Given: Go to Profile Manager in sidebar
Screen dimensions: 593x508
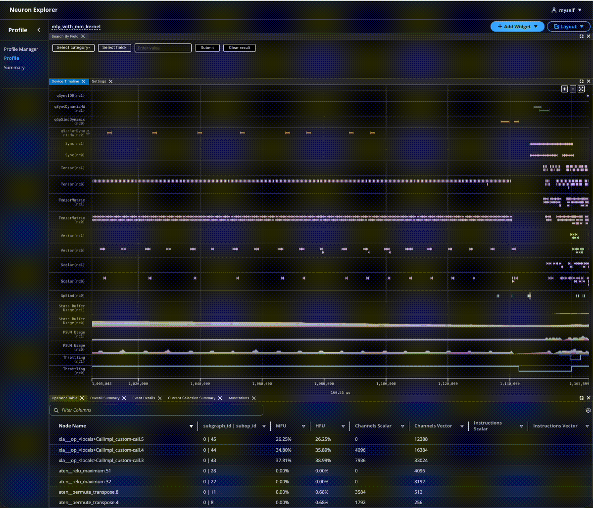Looking at the screenshot, I should point(21,49).
